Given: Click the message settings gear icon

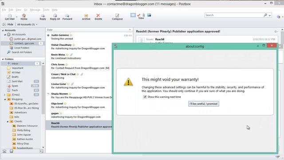Looking at the screenshot, I should (276, 32).
